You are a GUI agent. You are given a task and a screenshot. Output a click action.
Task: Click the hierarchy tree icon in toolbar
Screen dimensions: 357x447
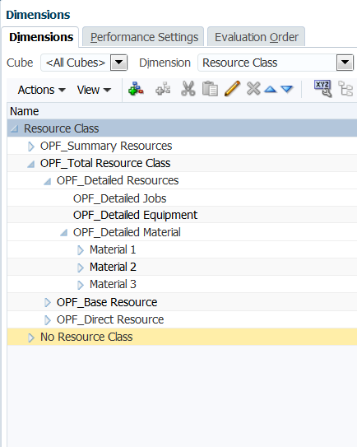point(345,89)
